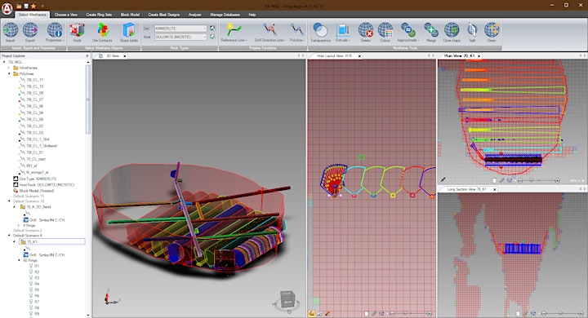Expand the Wireframes tree folder
Image resolution: width=588 pixels, height=318 pixels.
[9, 68]
